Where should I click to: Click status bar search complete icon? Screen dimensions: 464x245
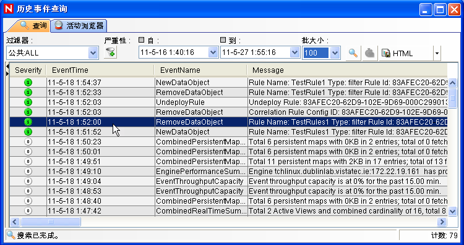coord(11,235)
